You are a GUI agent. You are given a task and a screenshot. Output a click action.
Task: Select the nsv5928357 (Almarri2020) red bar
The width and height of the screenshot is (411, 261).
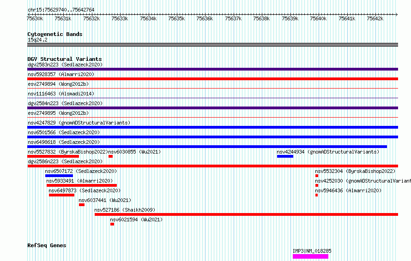[212, 79]
